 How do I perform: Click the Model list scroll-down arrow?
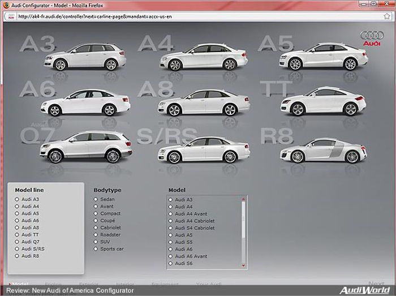[x=243, y=265]
